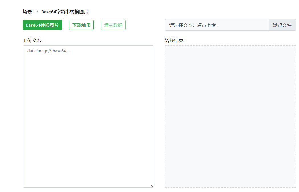Viewport: 299px width, 192px height.
Task: Click the 请选择文本，点击上传 file field
Action: coord(216,25)
